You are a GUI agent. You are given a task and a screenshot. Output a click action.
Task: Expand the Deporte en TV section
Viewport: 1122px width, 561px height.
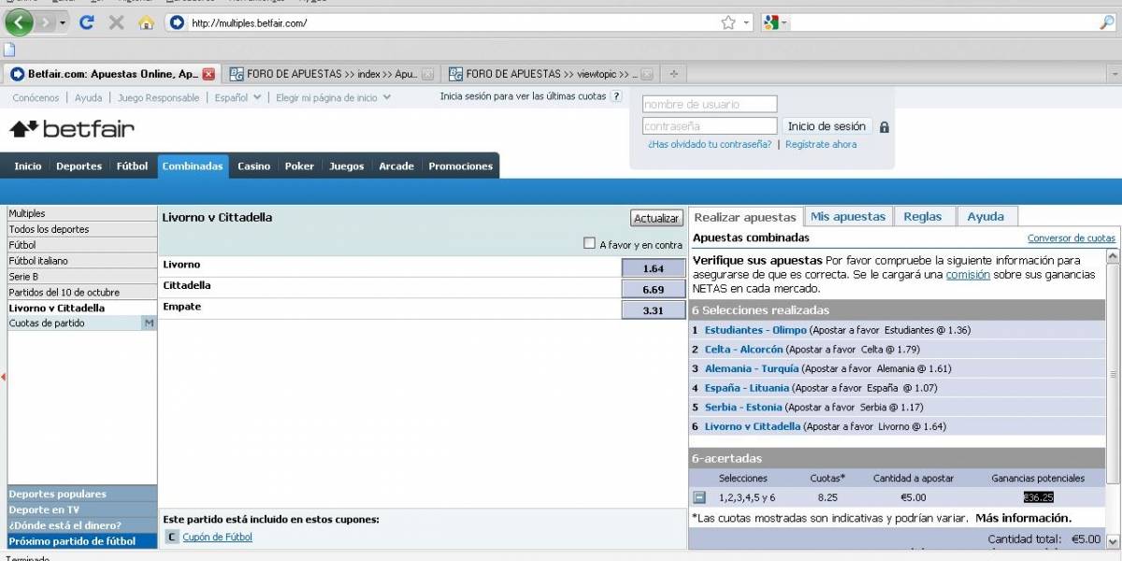tap(82, 510)
